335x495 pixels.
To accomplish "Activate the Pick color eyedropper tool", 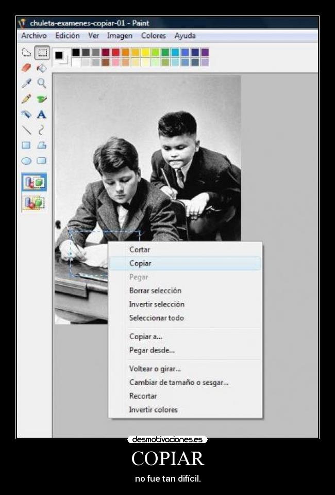I will click(x=26, y=83).
